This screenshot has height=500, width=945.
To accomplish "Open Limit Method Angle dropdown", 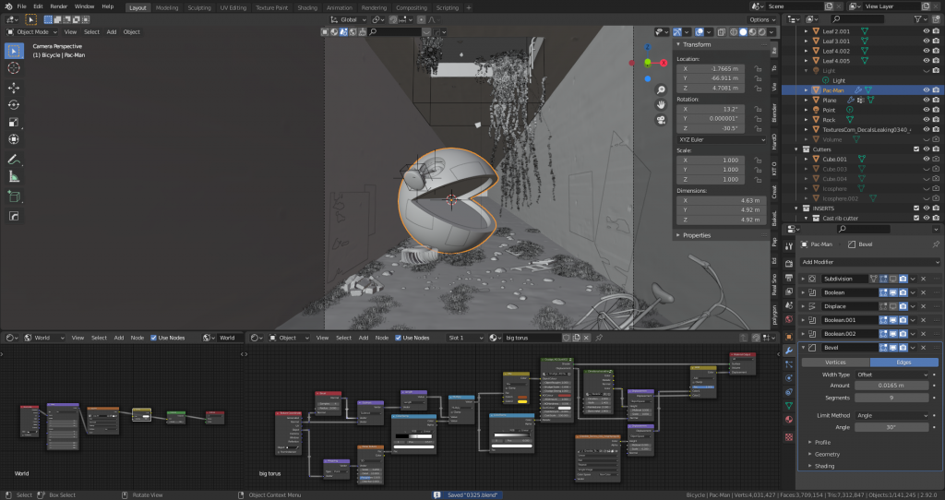I will (892, 416).
